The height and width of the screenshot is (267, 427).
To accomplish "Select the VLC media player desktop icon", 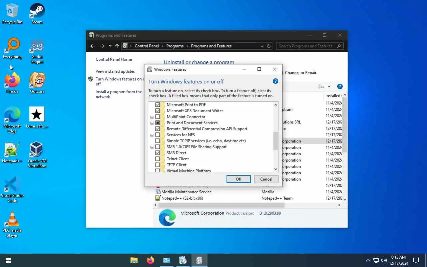I will click(12, 224).
